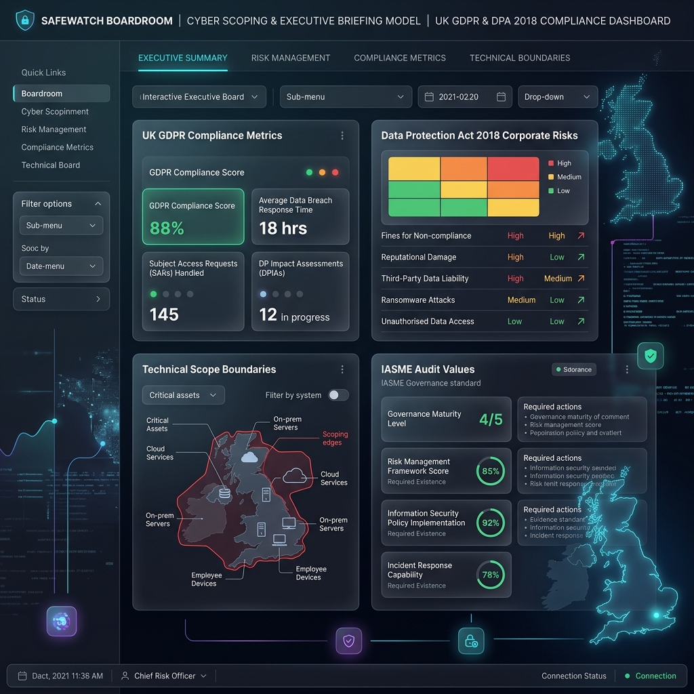Viewport: 694px width, 694px height.
Task: Select last dot under Subject Access Requests
Action: point(190,294)
